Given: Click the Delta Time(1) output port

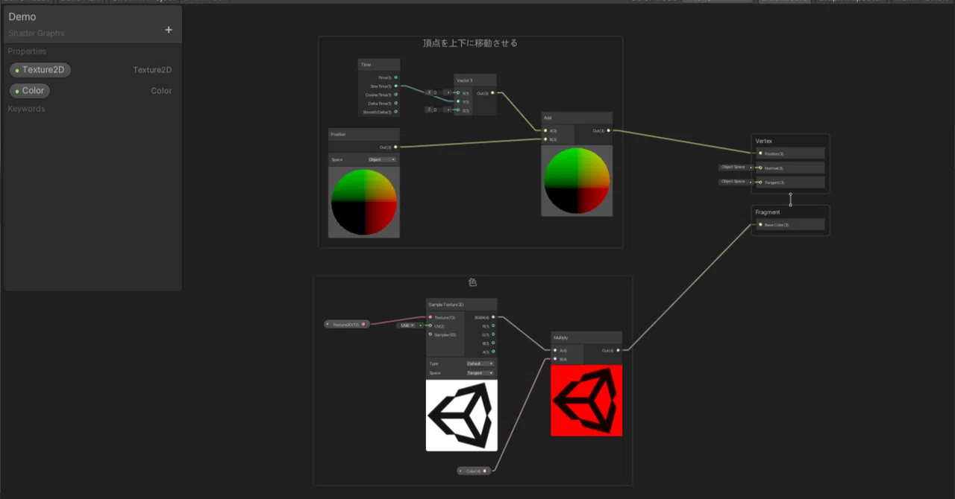Looking at the screenshot, I should tap(395, 104).
